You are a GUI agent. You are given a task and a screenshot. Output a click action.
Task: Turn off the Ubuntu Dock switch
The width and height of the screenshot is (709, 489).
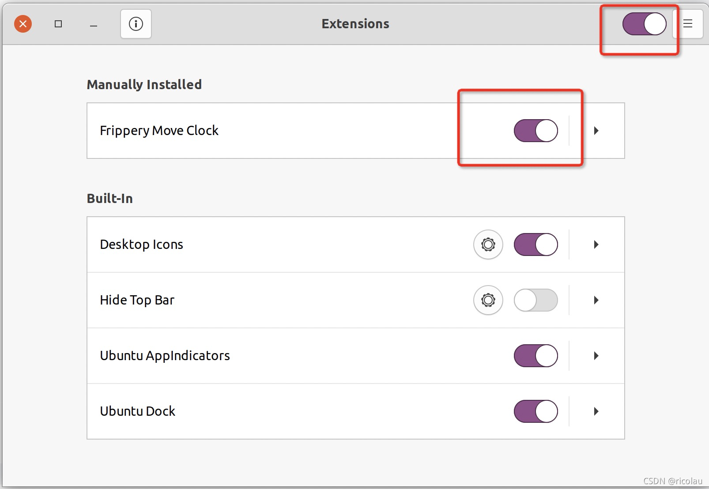pos(536,411)
